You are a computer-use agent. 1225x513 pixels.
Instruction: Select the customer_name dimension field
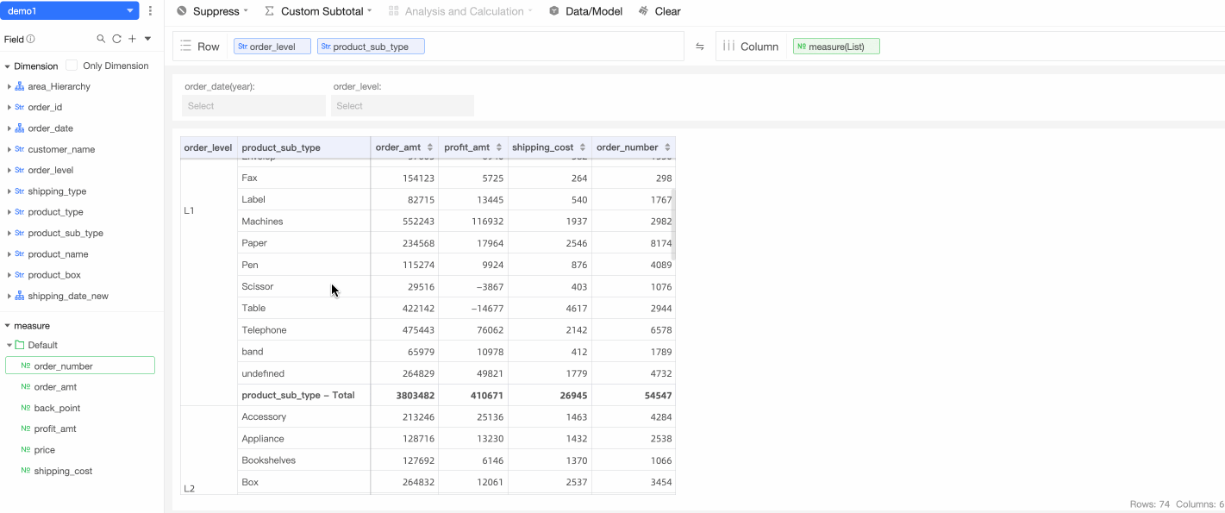pos(61,149)
